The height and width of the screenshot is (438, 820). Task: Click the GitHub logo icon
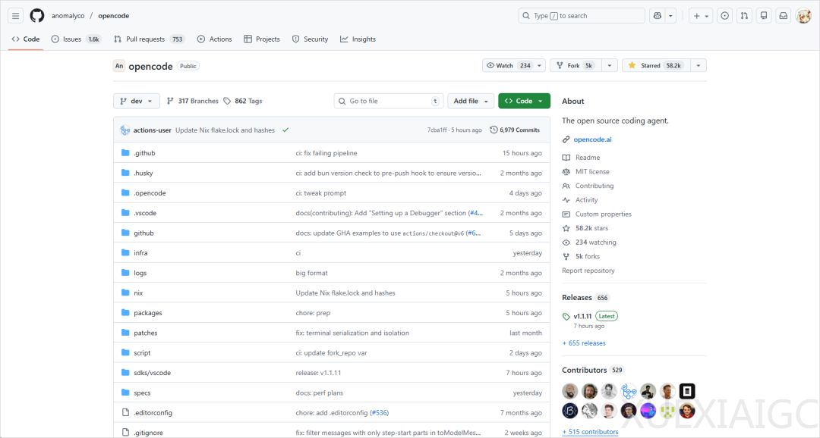click(x=37, y=16)
